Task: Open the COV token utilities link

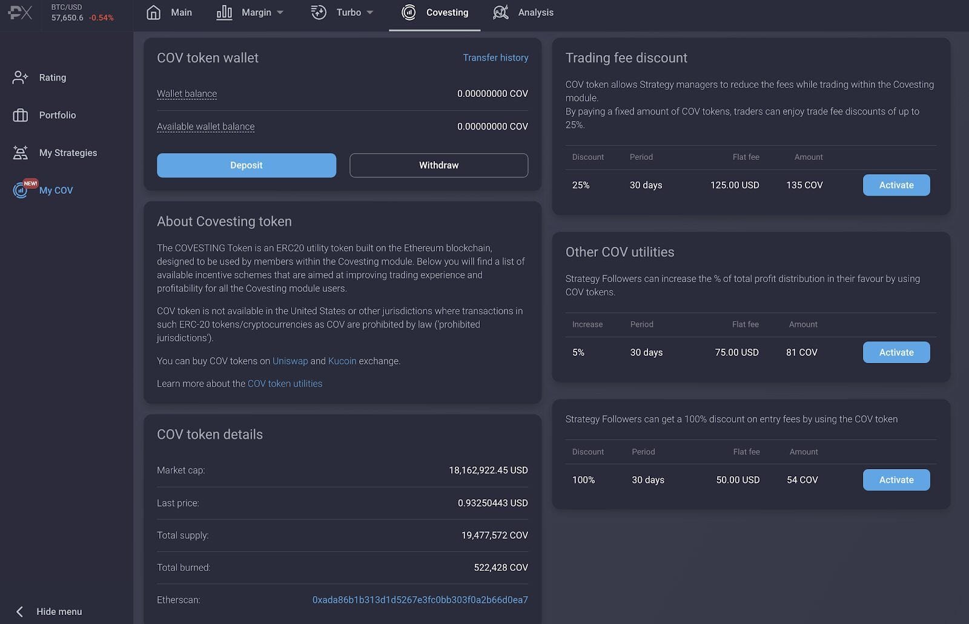Action: (x=285, y=384)
